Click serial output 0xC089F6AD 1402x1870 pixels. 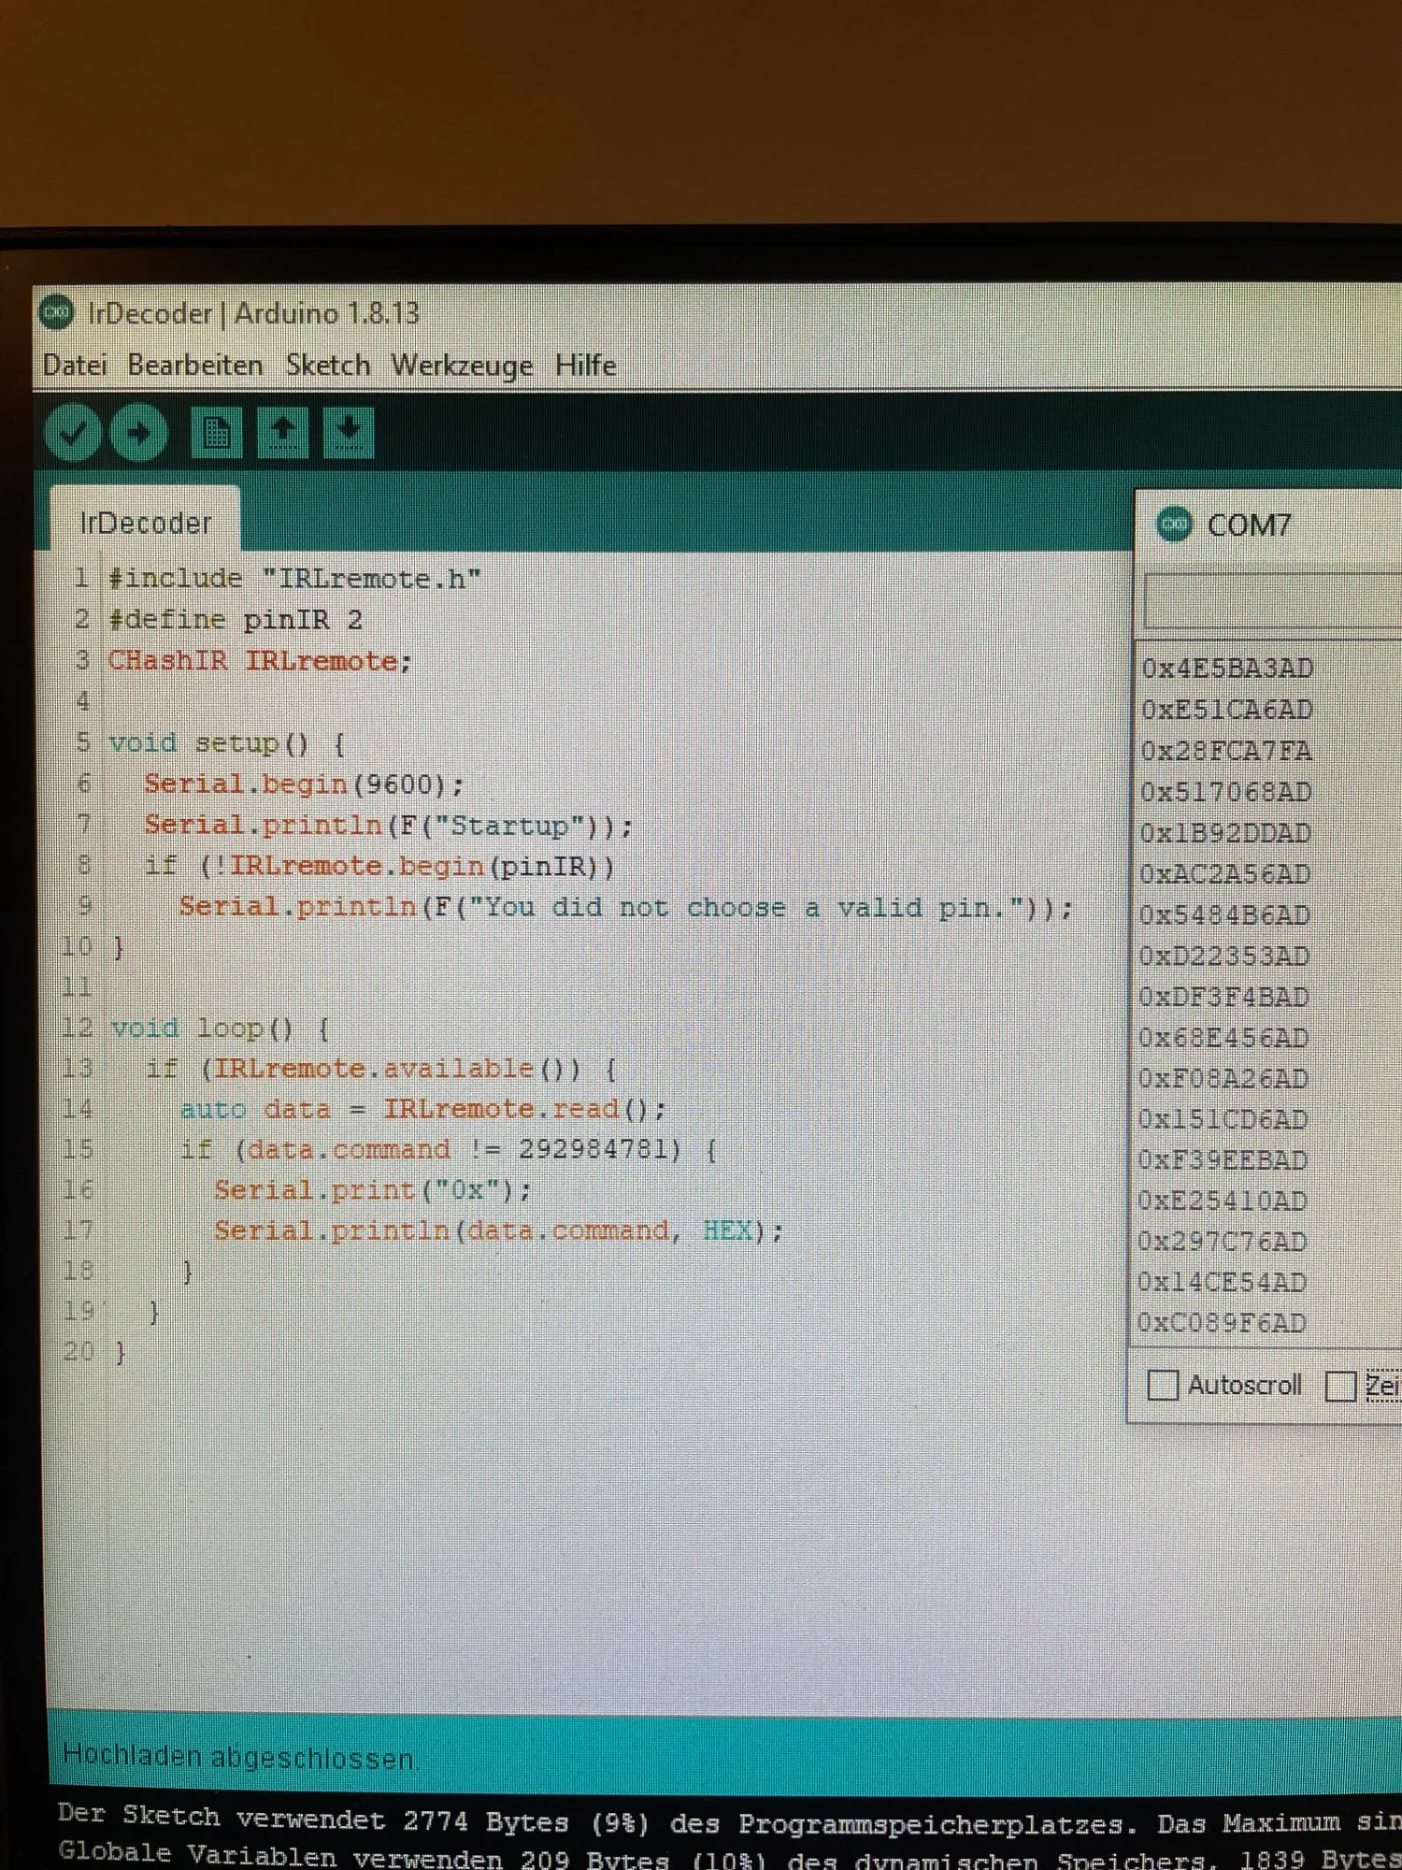tap(1221, 1323)
